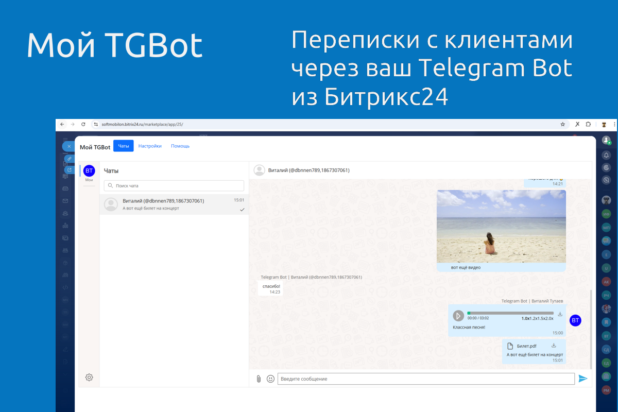This screenshot has height=412, width=618.
Task: Open the РЧ contact in right sidebar
Action: click(x=607, y=295)
